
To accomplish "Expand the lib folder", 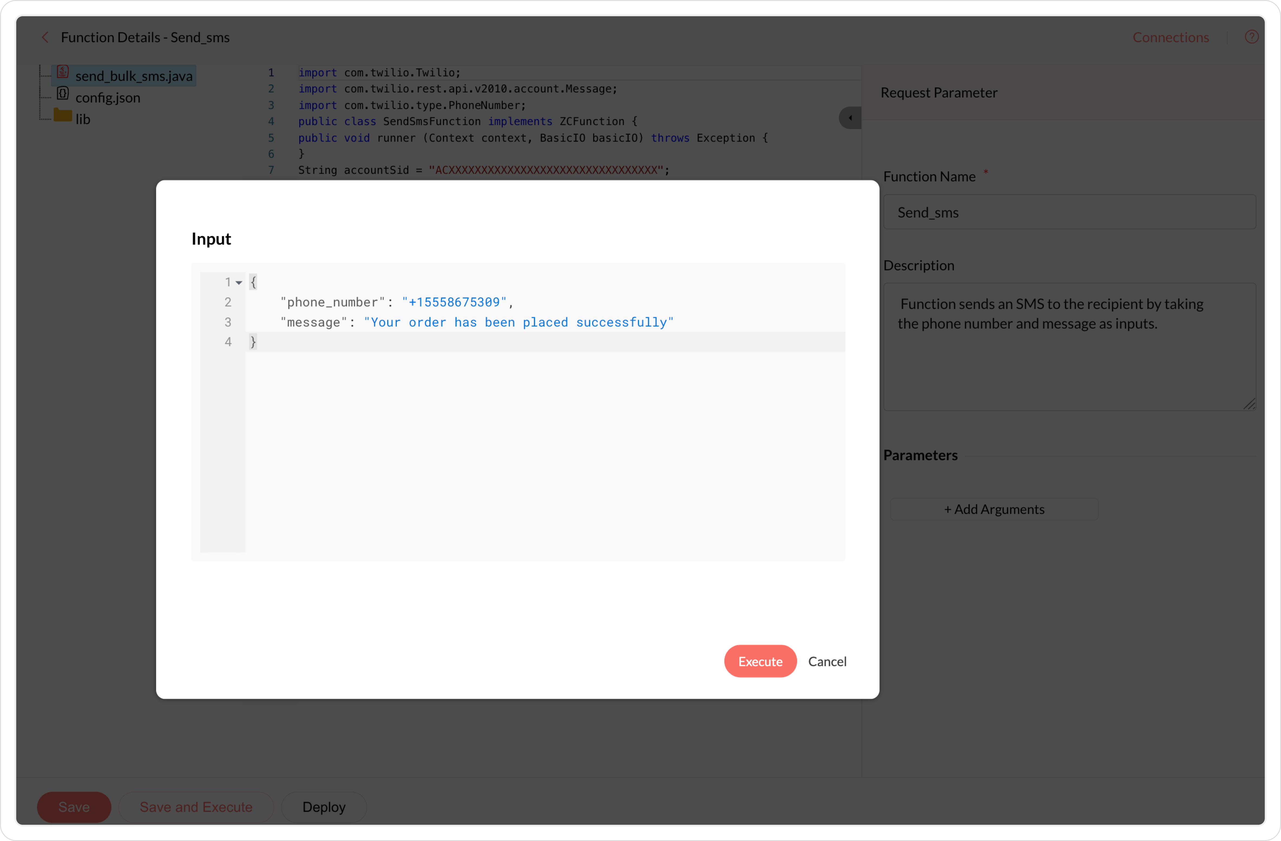I will 83,119.
